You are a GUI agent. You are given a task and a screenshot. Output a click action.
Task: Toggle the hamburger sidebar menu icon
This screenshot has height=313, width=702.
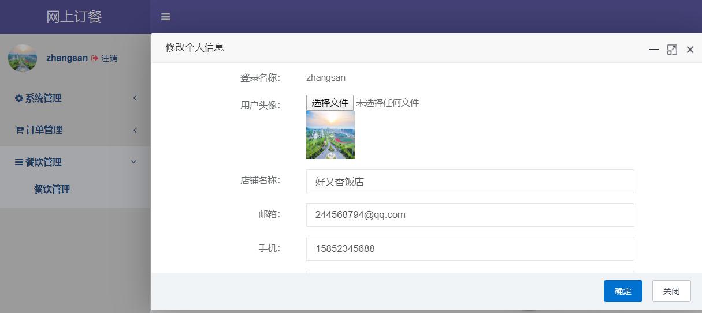click(165, 17)
